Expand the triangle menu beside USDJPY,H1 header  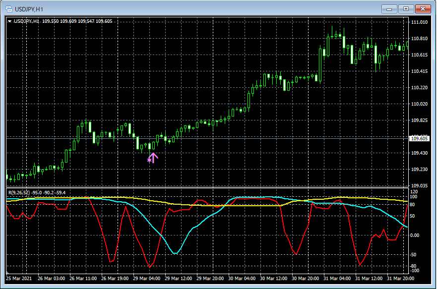[9, 21]
